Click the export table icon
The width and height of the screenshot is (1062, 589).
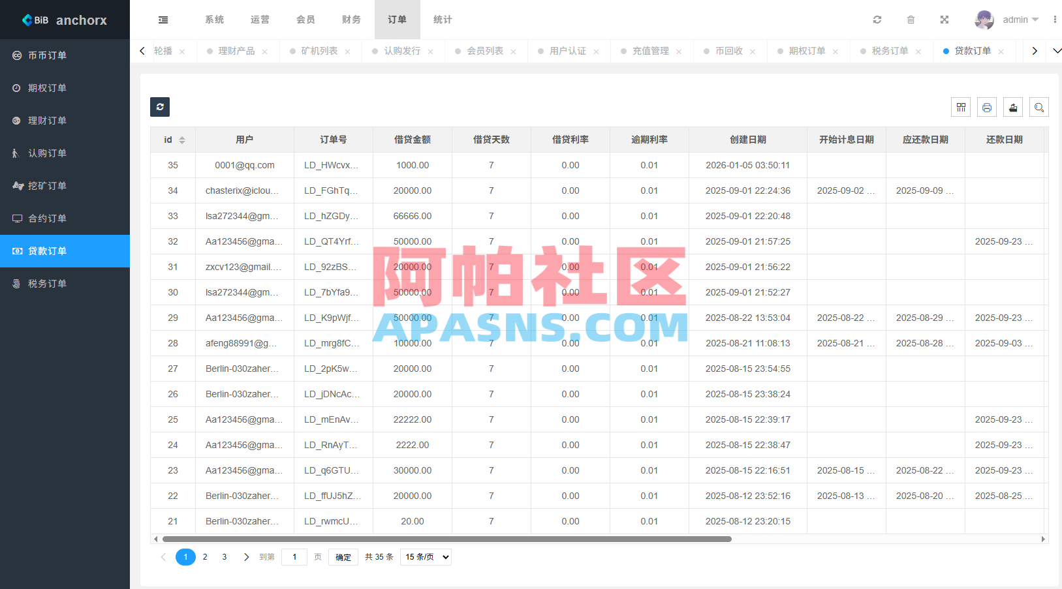(1013, 107)
